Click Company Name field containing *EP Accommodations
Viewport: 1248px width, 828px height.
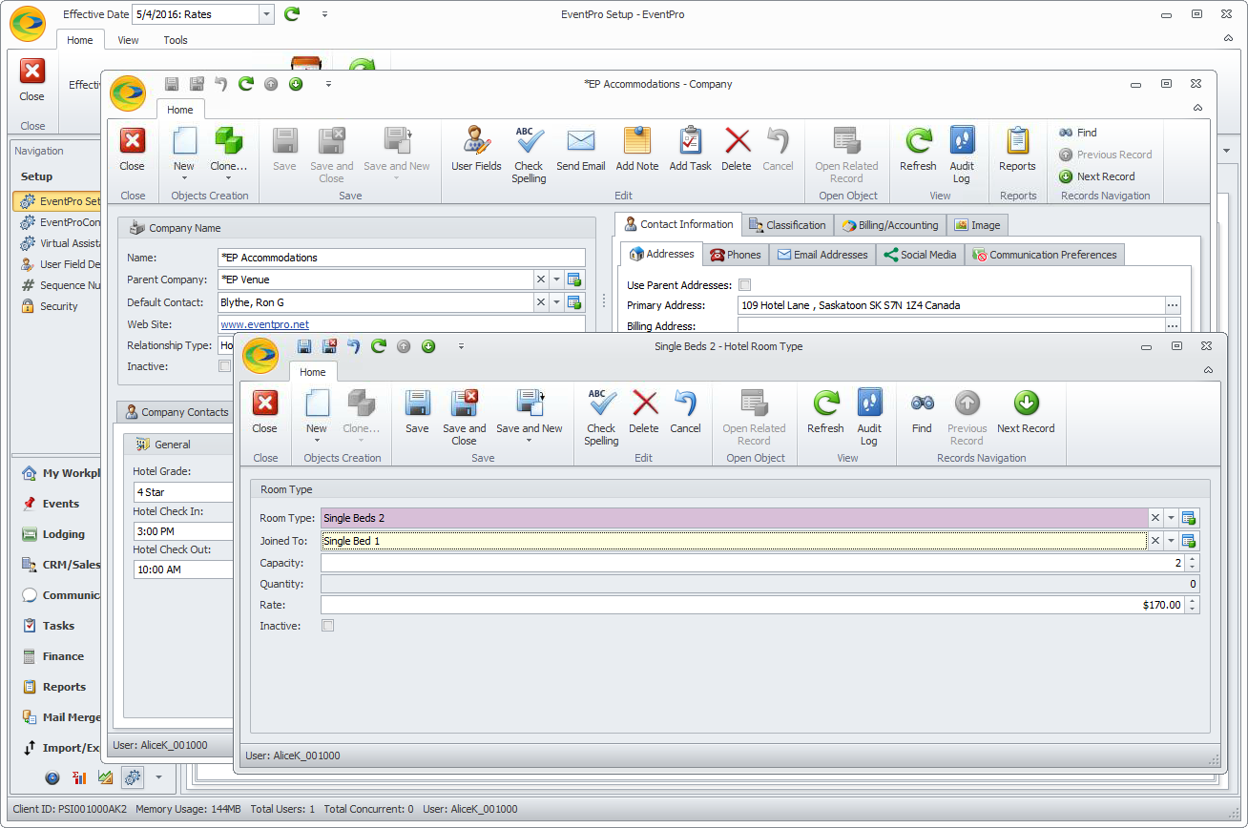pyautogui.click(x=401, y=258)
